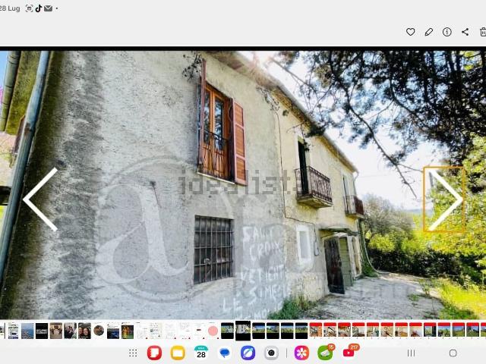Tap the TikTok notification icon in status bar
The image size is (486, 364).
point(39,8)
